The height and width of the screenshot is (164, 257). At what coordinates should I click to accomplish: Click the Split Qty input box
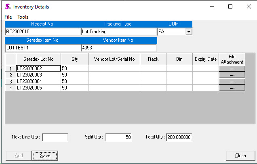point(119,137)
